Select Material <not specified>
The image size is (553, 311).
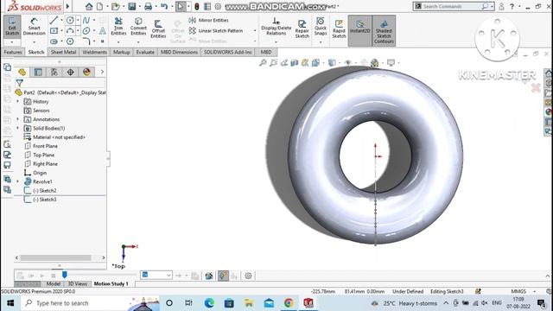tap(59, 137)
